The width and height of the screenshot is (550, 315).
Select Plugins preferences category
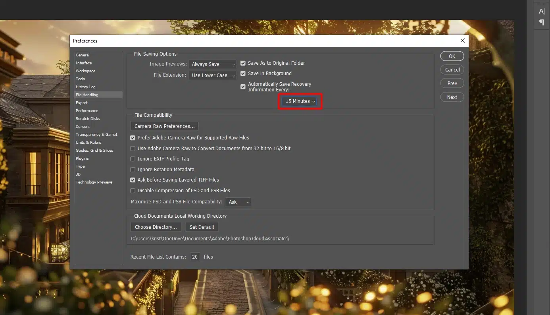point(98,158)
